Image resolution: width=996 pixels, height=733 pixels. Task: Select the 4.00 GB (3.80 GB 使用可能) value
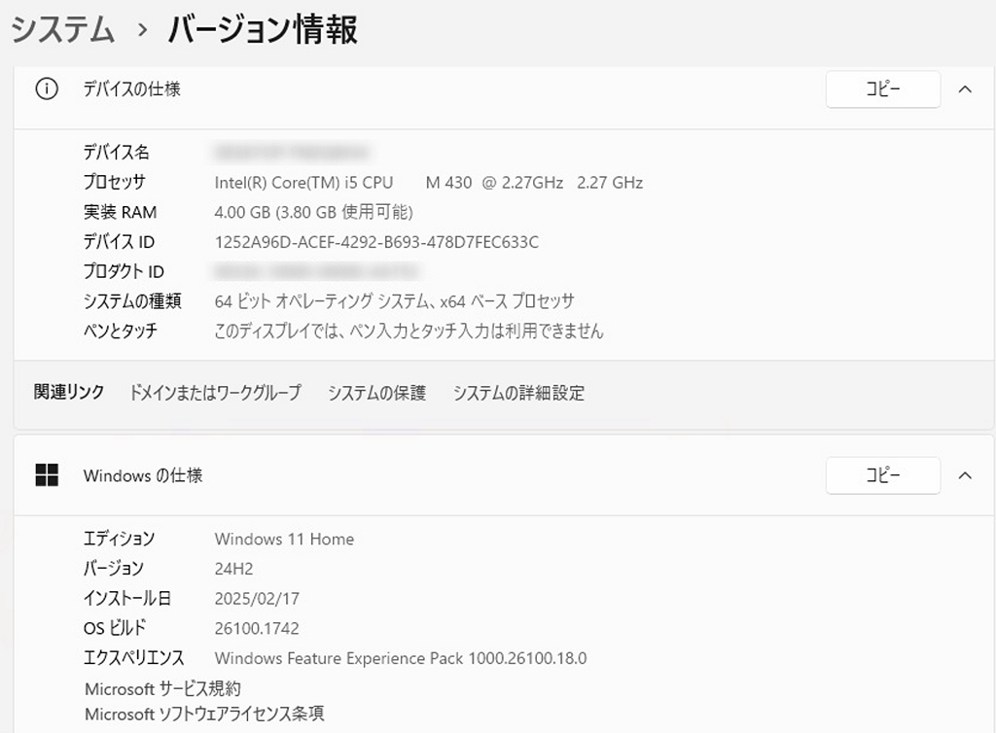pos(314,212)
